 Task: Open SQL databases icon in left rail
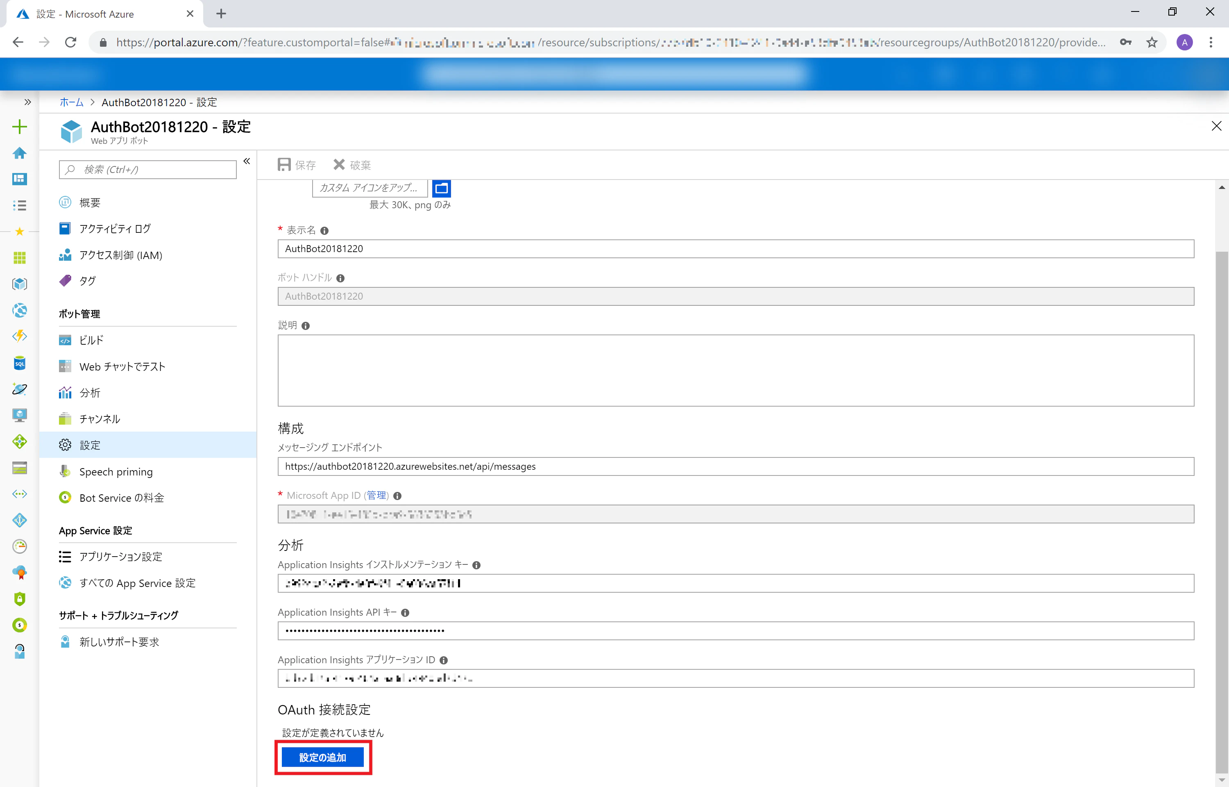pyautogui.click(x=19, y=363)
